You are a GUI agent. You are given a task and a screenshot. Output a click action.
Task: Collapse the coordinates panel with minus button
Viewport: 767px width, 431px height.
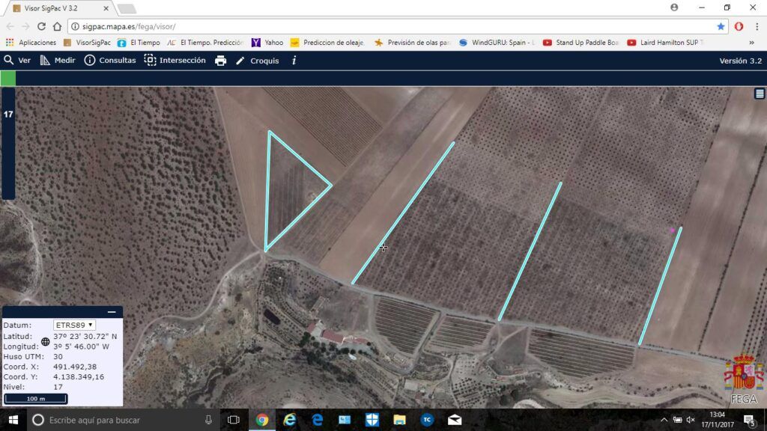112,312
